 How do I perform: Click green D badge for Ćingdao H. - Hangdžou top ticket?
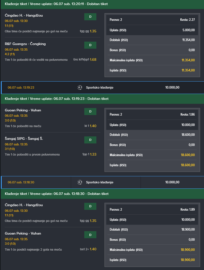pos(90,17)
